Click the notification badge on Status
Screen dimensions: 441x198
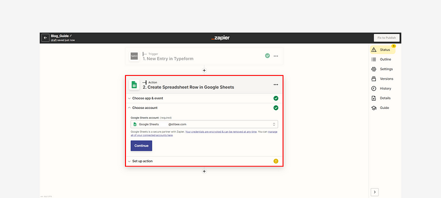pos(393,46)
